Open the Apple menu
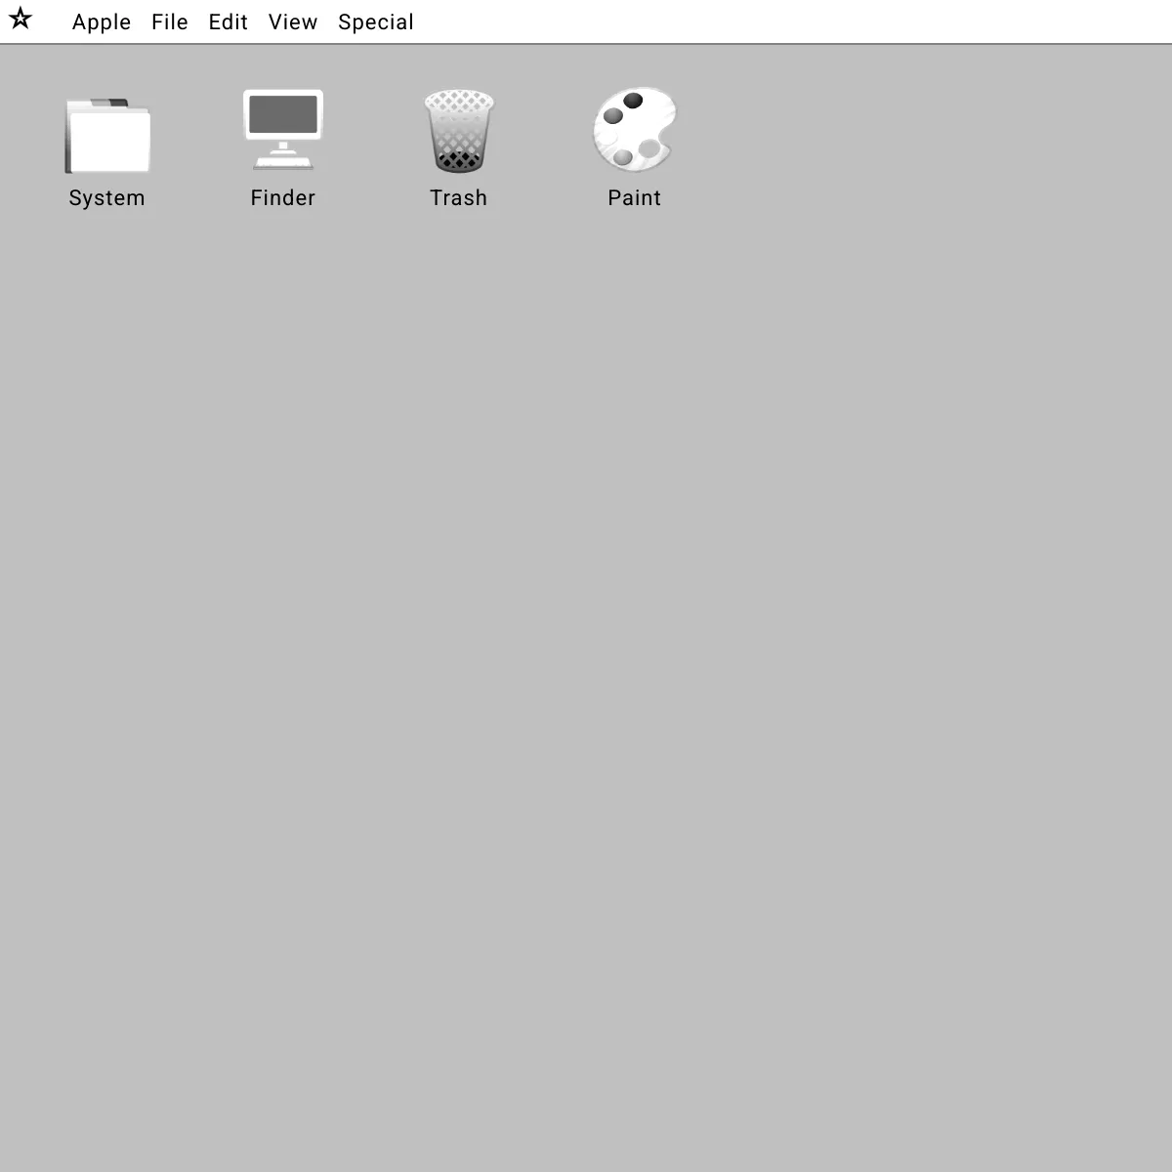 [101, 21]
